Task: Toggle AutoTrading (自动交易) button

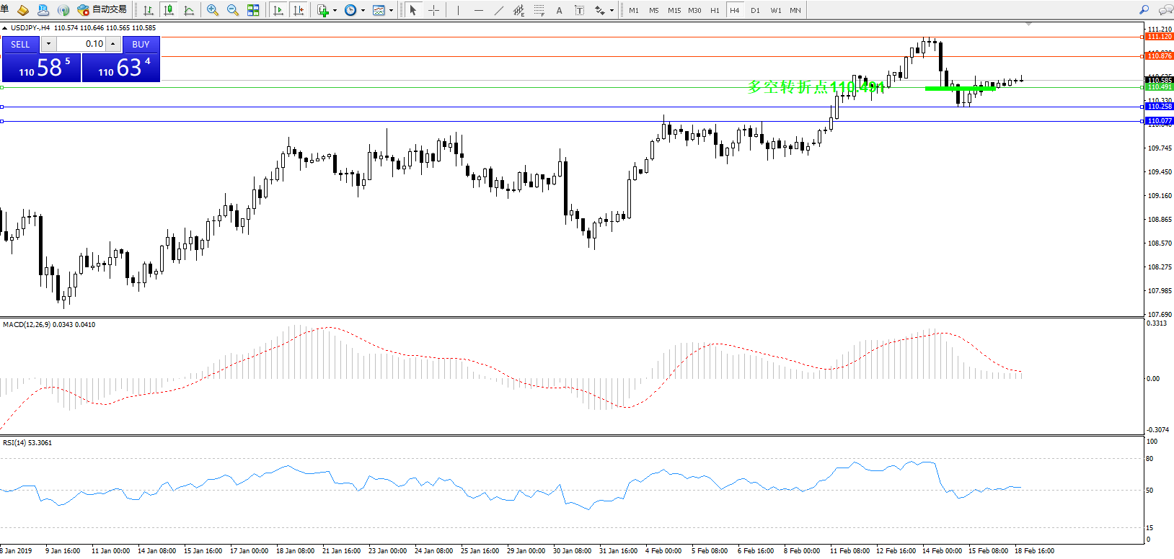Action: [x=102, y=10]
